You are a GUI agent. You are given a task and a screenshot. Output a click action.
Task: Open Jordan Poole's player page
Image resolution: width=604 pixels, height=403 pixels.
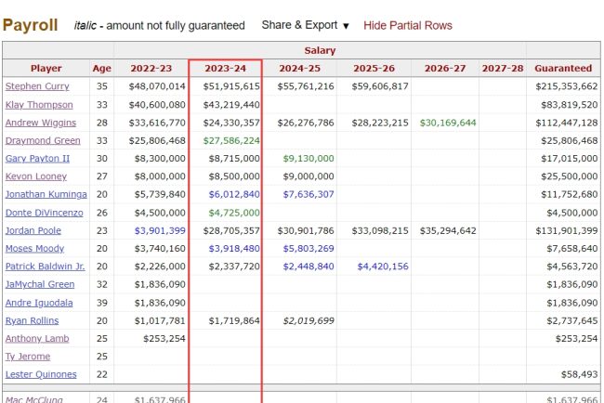(x=33, y=230)
